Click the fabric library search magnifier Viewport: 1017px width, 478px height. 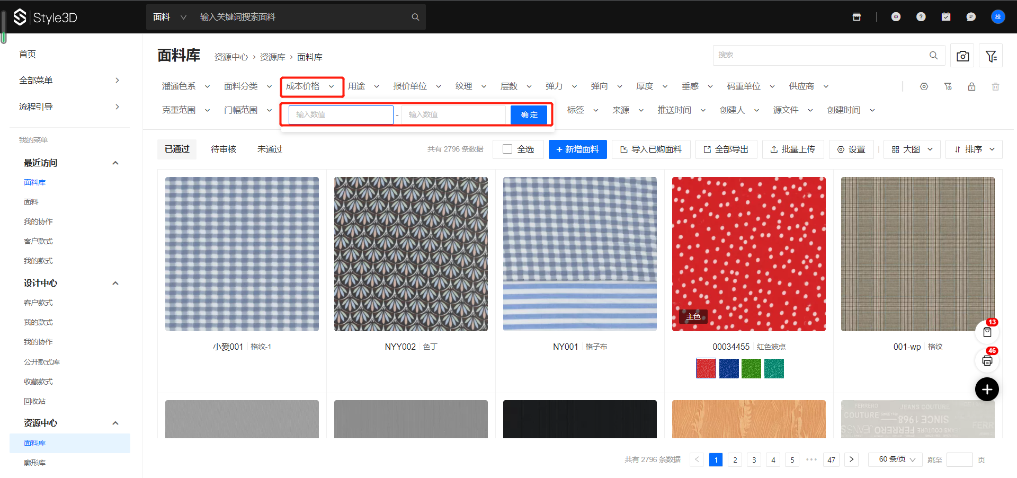tap(933, 55)
